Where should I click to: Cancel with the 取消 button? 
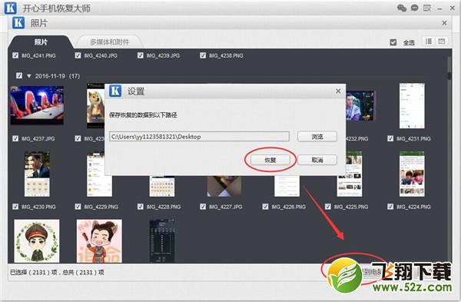317,160
